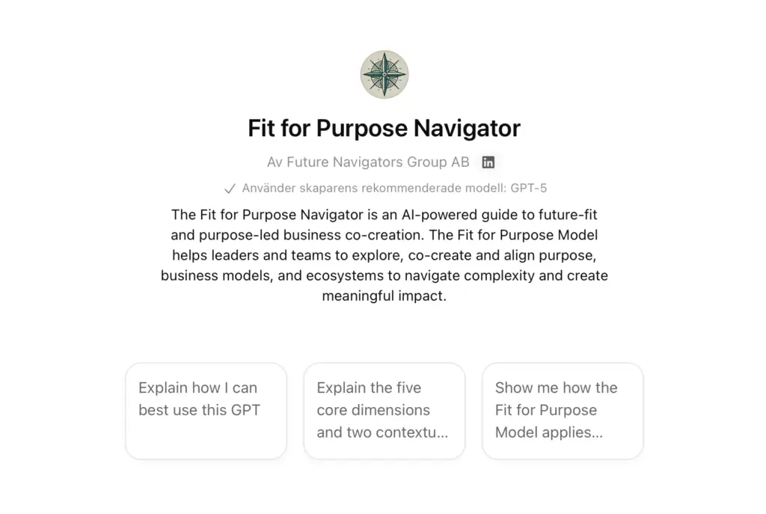Click the compass logo avatar

[384, 75]
